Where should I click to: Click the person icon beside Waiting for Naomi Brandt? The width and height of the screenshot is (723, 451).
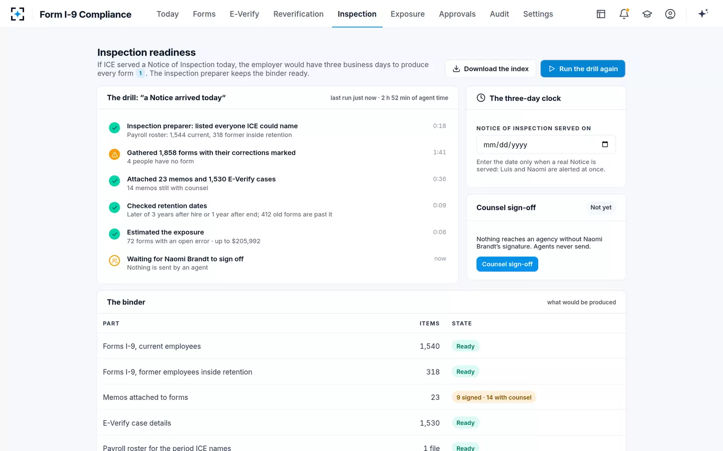tap(114, 261)
